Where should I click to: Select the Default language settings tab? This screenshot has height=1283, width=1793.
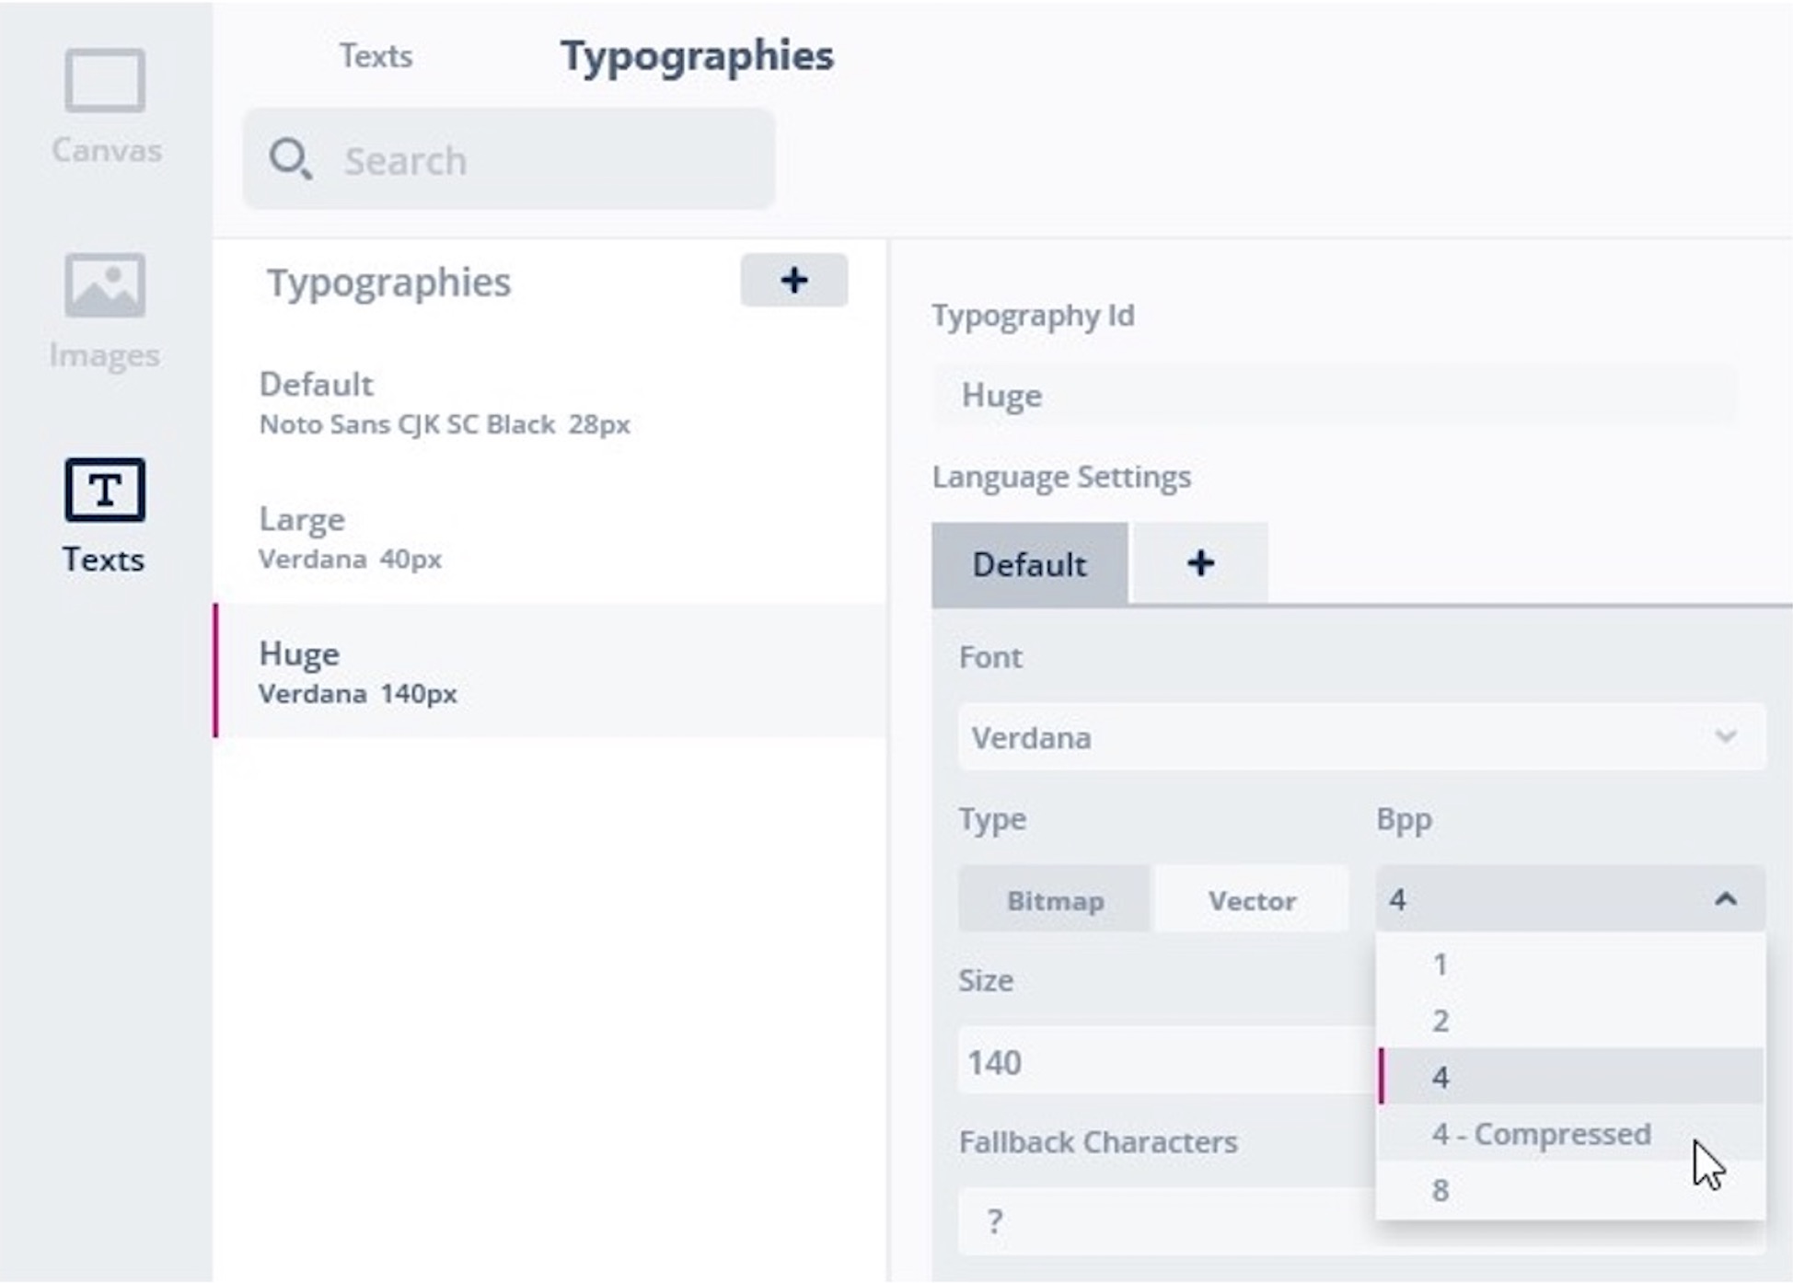pyautogui.click(x=1029, y=564)
